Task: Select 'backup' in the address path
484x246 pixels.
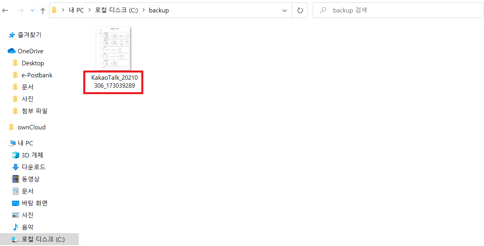Action: tap(159, 10)
